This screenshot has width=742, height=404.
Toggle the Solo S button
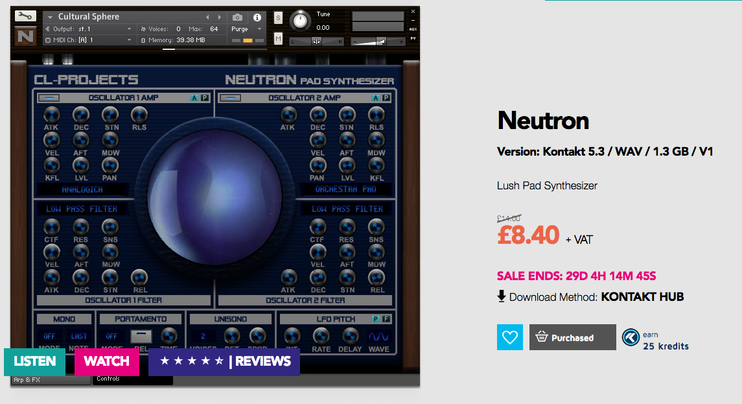click(x=278, y=18)
